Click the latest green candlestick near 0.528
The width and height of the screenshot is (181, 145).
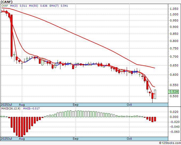[155, 94]
